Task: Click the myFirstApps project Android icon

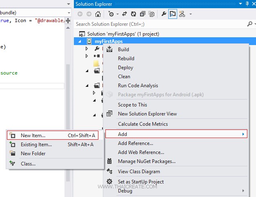Action: (x=89, y=41)
